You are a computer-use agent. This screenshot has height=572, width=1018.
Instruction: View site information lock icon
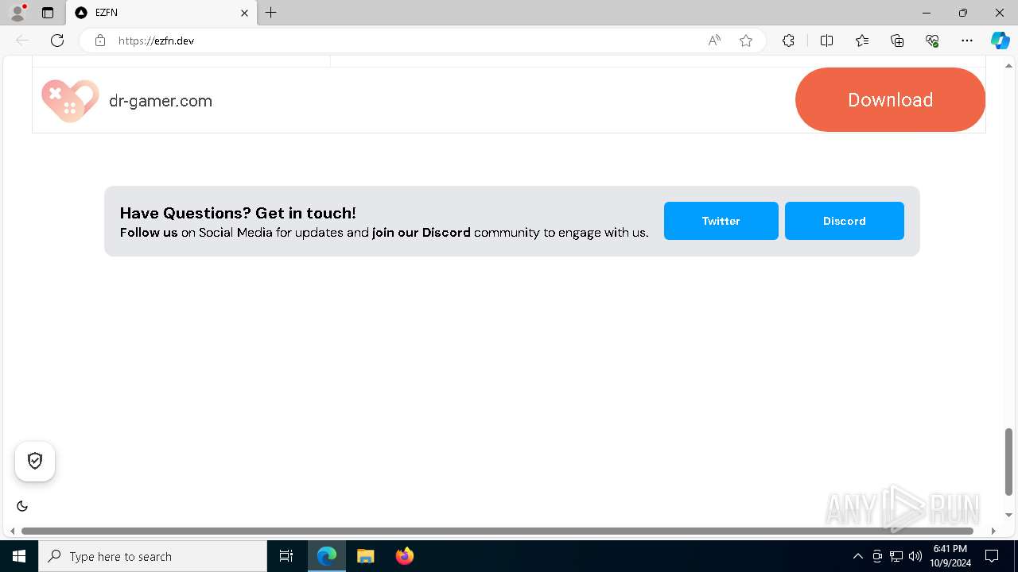[x=100, y=41]
